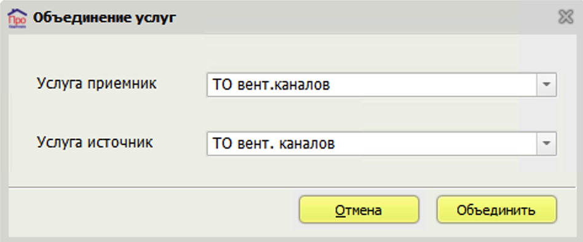Viewport: 583px width, 242px height.
Task: Expand the Услуга источник dropdown arrow
Action: coord(546,143)
